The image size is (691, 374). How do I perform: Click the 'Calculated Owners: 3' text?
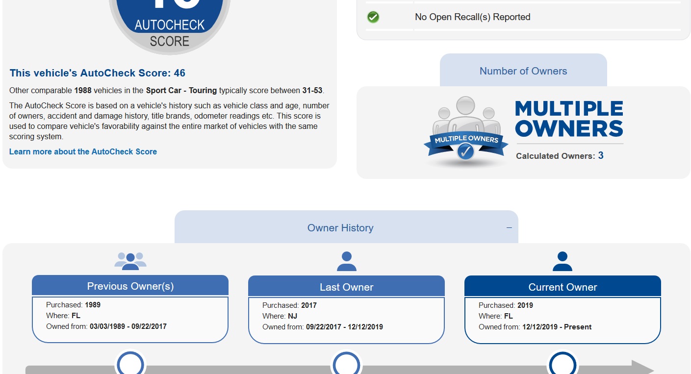point(560,156)
